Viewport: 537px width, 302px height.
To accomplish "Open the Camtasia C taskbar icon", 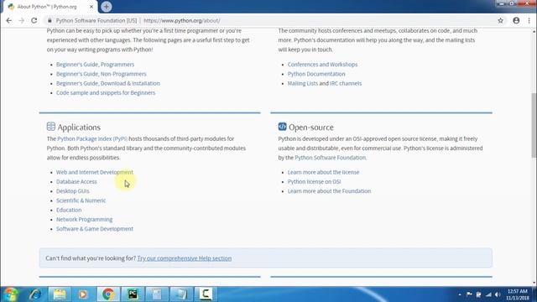I will 206,294.
